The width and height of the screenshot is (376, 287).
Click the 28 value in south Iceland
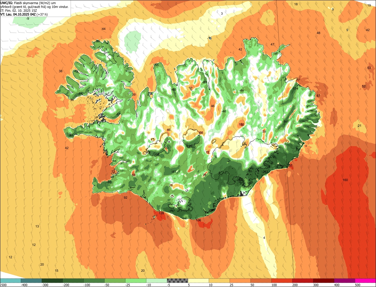(x=171, y=185)
